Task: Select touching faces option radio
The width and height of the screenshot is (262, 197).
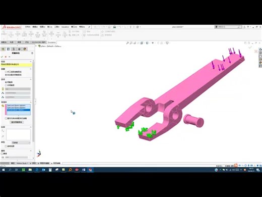Action: [x=6, y=82]
